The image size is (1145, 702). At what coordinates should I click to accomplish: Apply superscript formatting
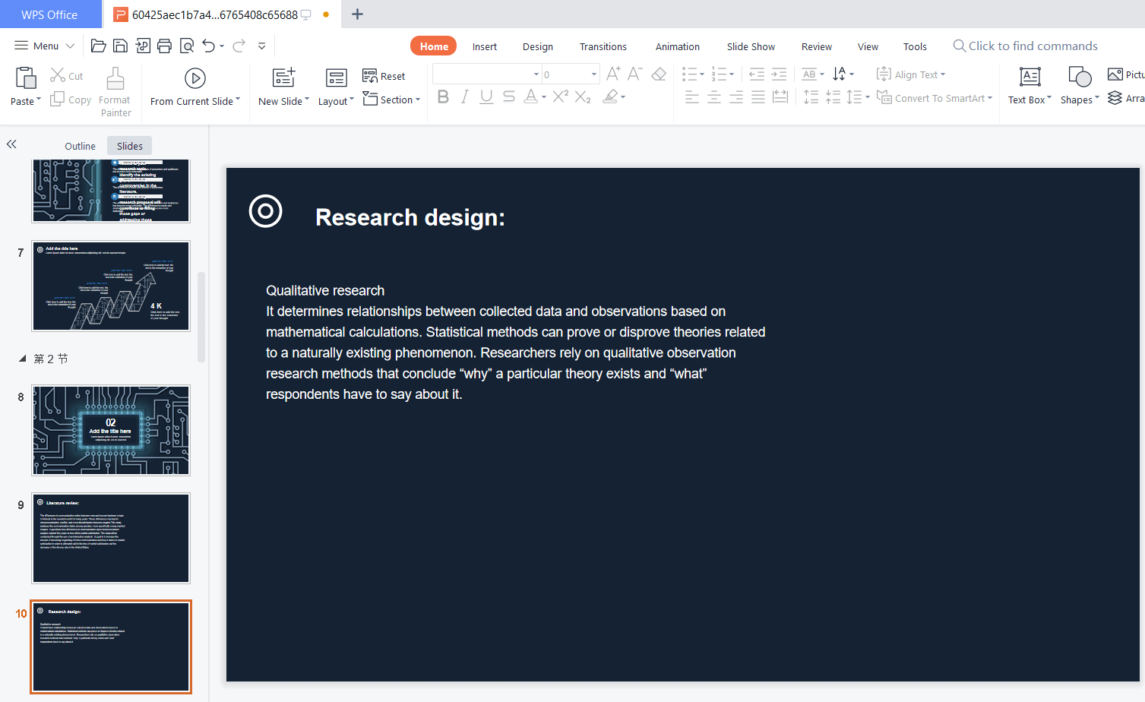(559, 96)
